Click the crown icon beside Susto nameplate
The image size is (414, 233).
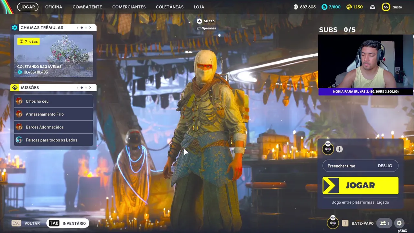(199, 21)
